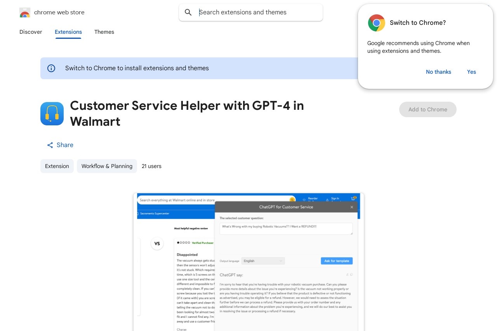Select the Workflow & Planning chip
The image size is (497, 331).
(107, 166)
